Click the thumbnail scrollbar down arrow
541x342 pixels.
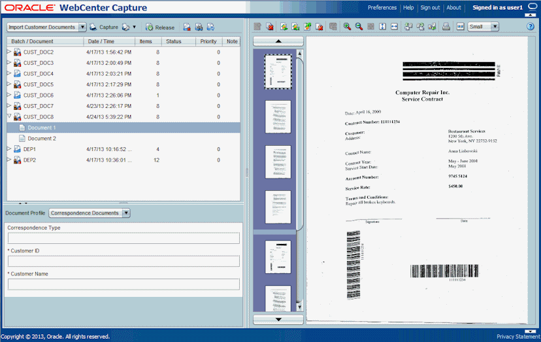tap(299, 307)
